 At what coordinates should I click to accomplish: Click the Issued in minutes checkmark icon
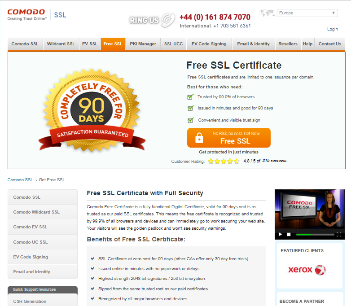tap(190, 108)
